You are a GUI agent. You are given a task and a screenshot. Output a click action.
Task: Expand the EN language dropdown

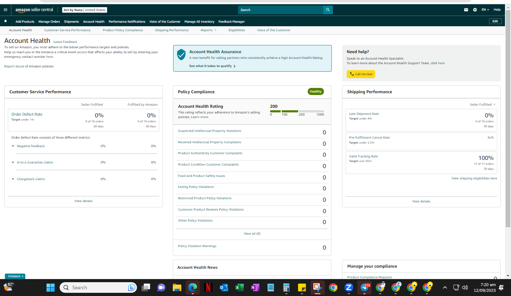[485, 10]
